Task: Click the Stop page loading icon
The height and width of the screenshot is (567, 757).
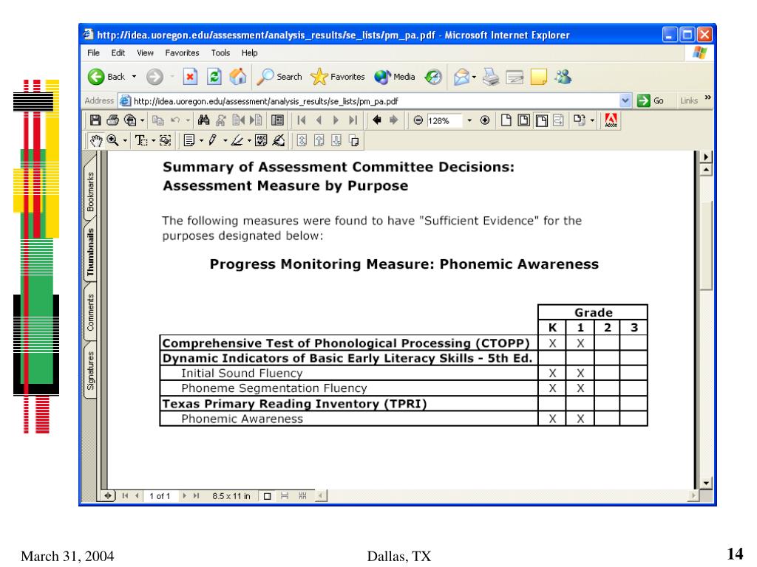Action: click(190, 77)
